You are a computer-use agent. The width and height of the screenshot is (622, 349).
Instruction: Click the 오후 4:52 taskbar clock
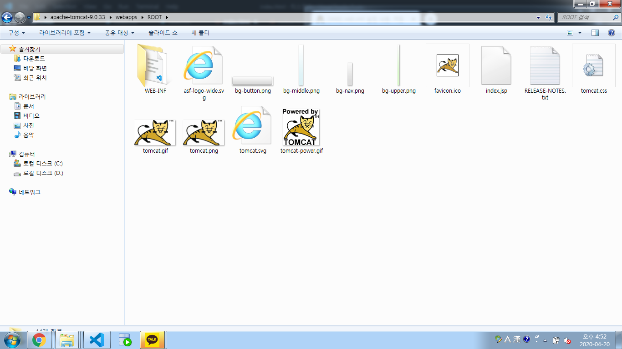point(595,340)
